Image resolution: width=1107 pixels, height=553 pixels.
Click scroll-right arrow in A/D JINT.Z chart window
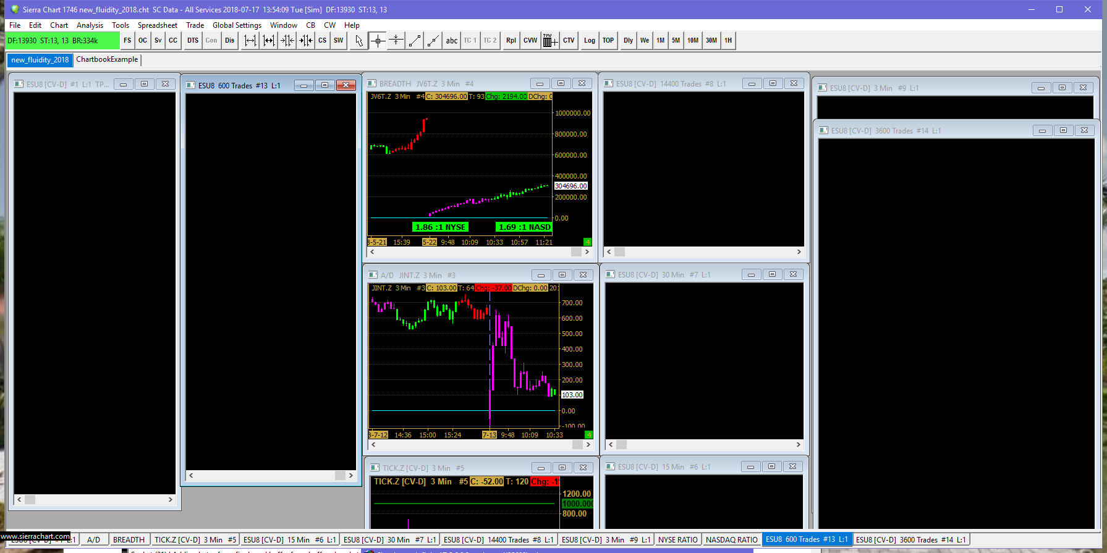588,445
